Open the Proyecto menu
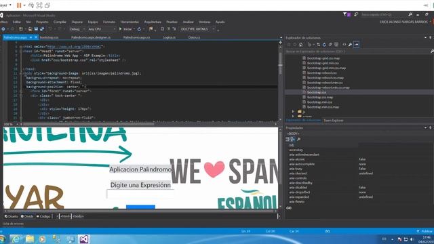This screenshot has width=434, height=244. [x=42, y=22]
